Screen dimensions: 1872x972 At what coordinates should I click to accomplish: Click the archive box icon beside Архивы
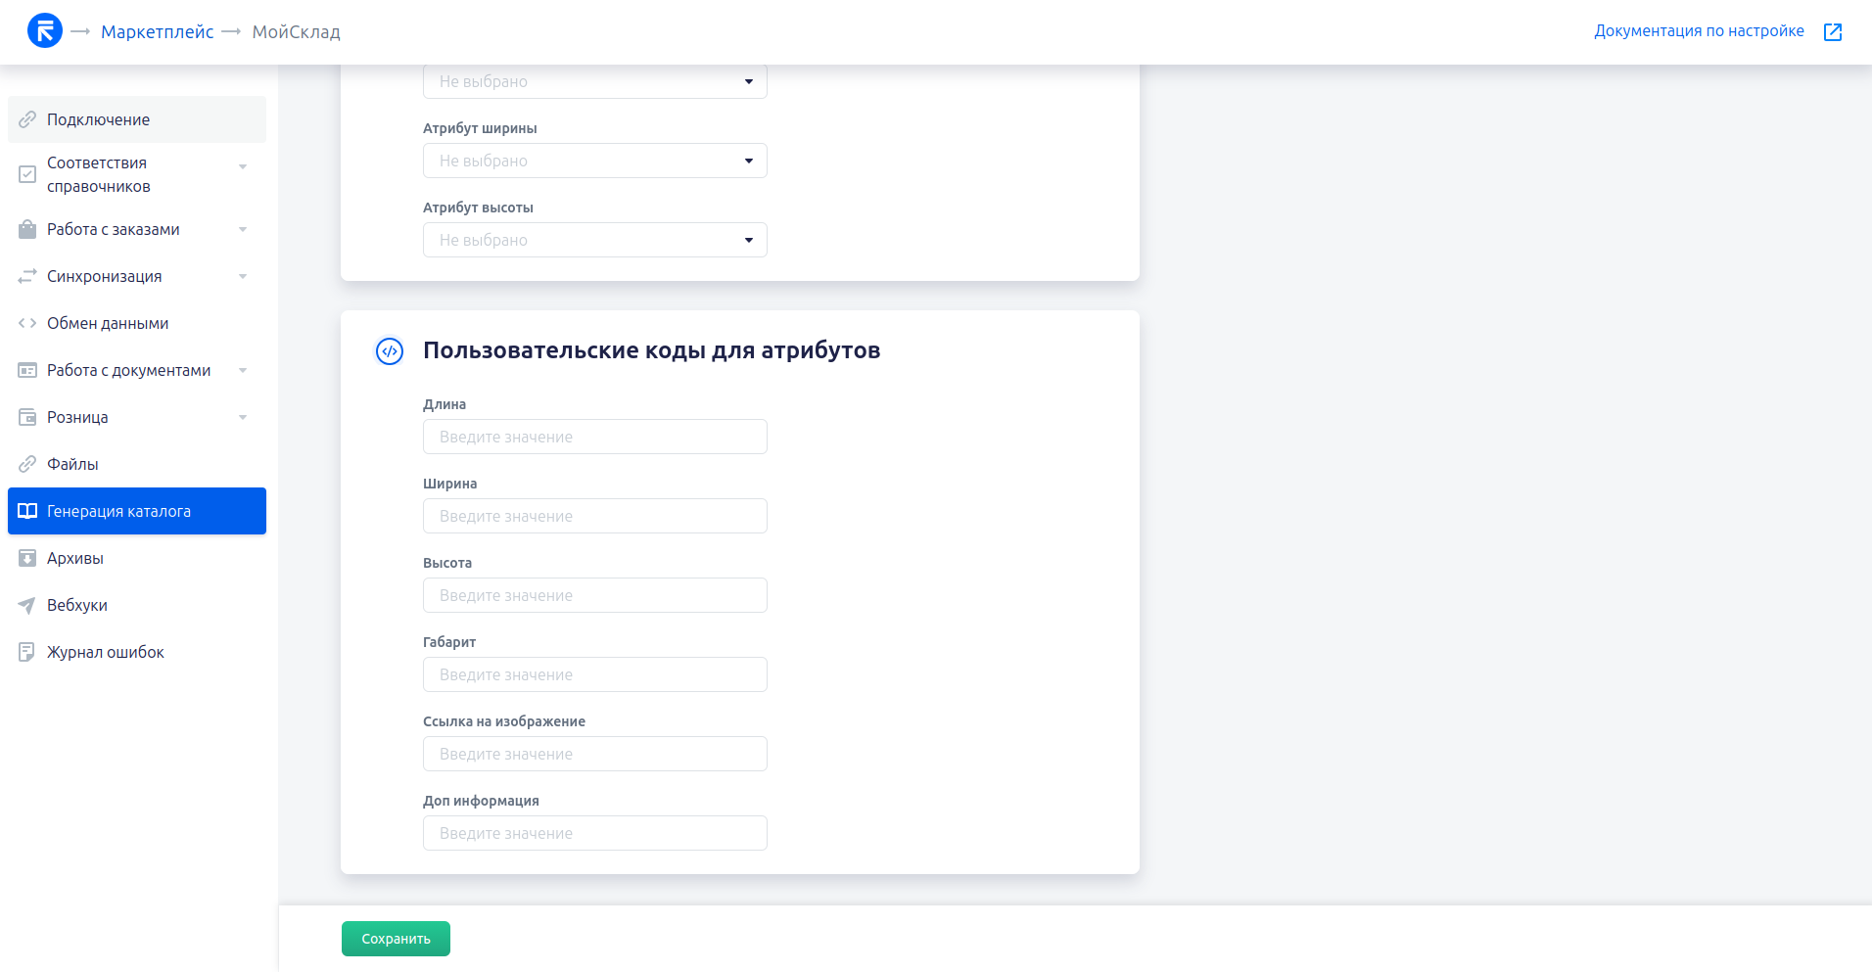point(27,558)
